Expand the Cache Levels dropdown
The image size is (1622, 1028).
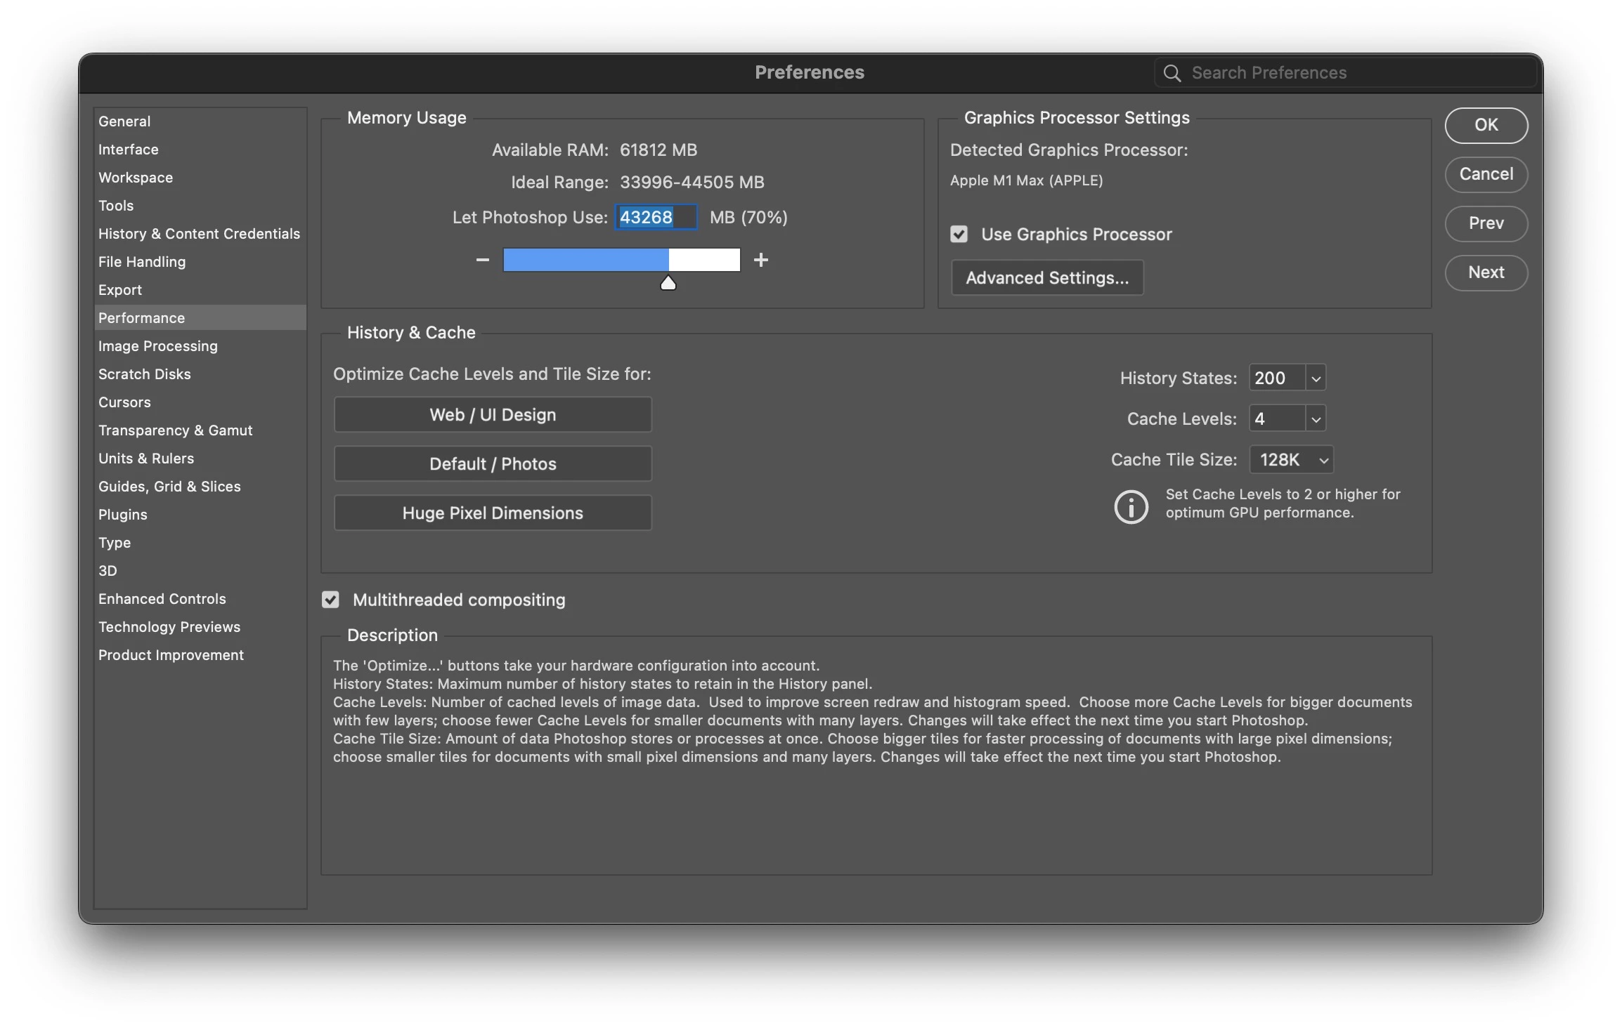click(x=1316, y=419)
